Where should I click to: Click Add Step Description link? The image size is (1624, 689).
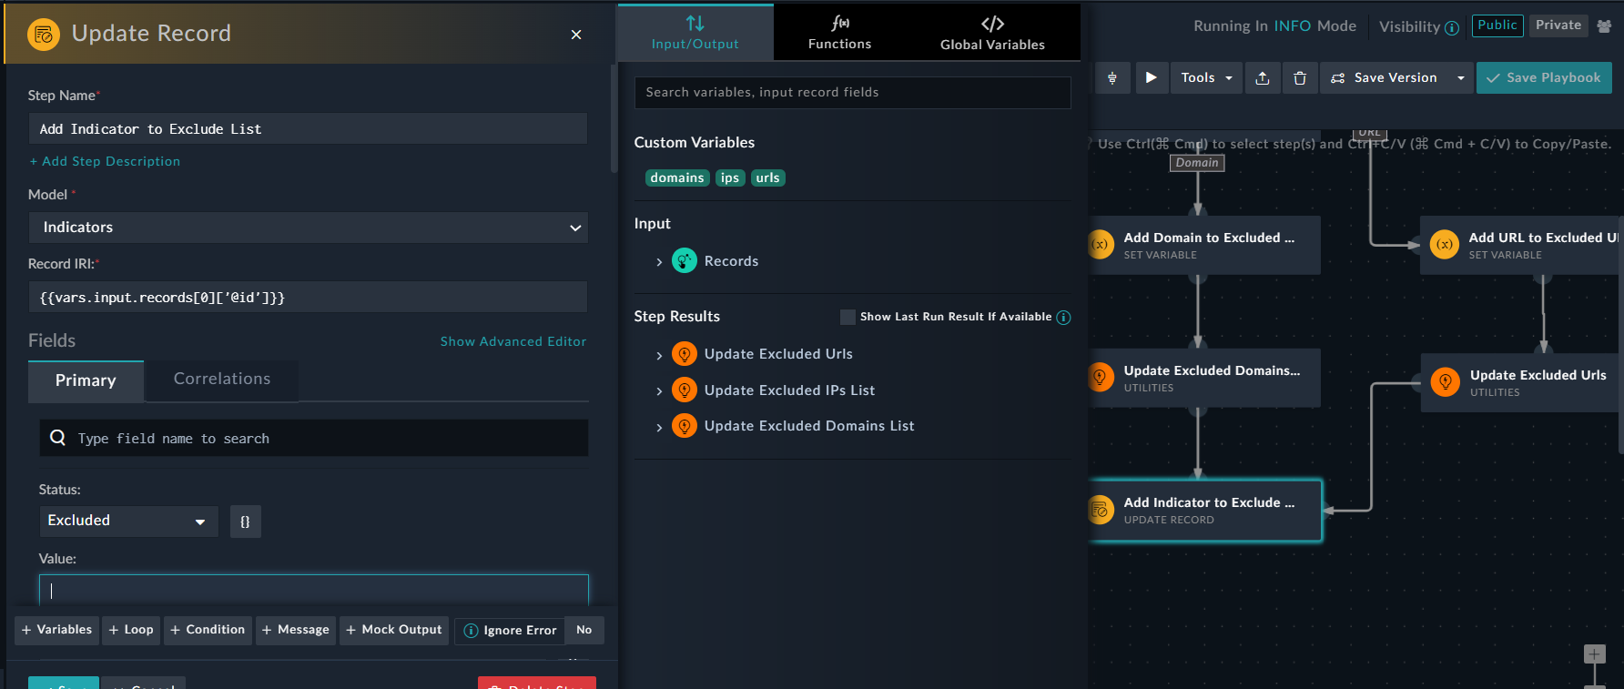tap(105, 161)
